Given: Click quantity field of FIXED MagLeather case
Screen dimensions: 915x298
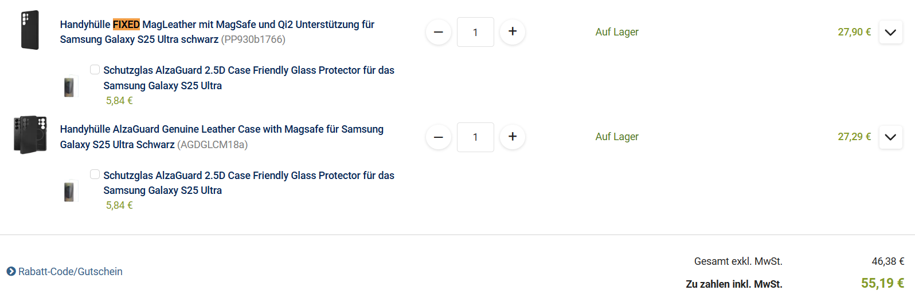Looking at the screenshot, I should (x=475, y=33).
